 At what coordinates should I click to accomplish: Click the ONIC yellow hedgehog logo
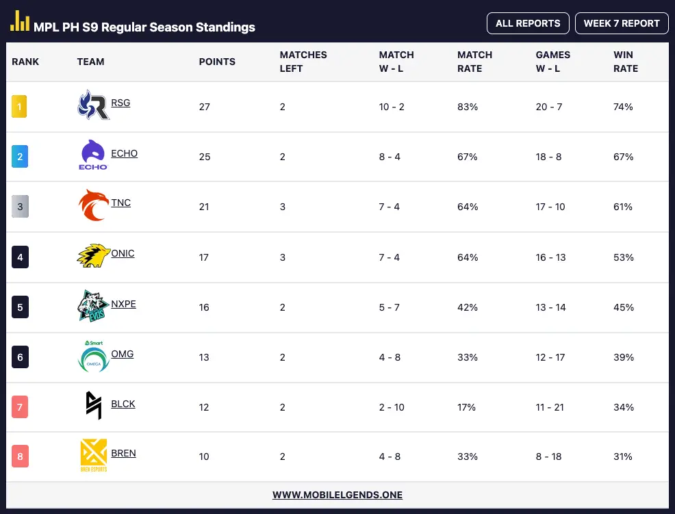(x=94, y=255)
